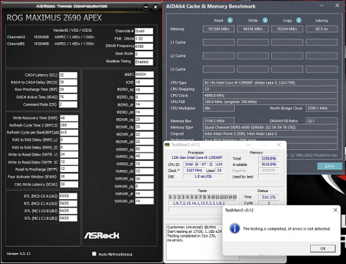Click the Refresh Cycle Time 2 (tRFC2) field
The image size is (346, 264).
point(69,125)
